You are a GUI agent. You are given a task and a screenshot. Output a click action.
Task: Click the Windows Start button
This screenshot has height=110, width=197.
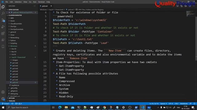coord(3,107)
